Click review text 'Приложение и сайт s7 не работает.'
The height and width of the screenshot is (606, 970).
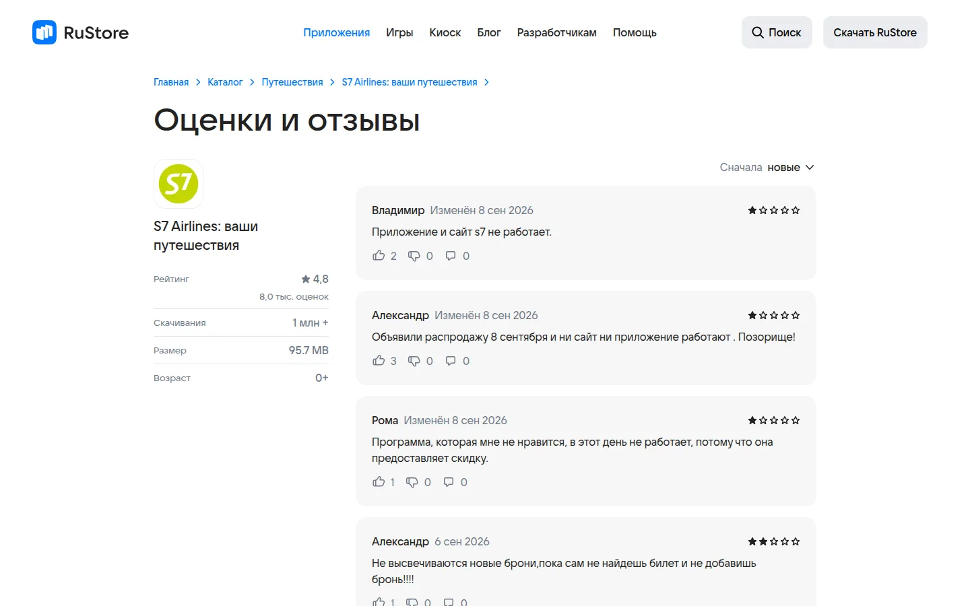461,232
